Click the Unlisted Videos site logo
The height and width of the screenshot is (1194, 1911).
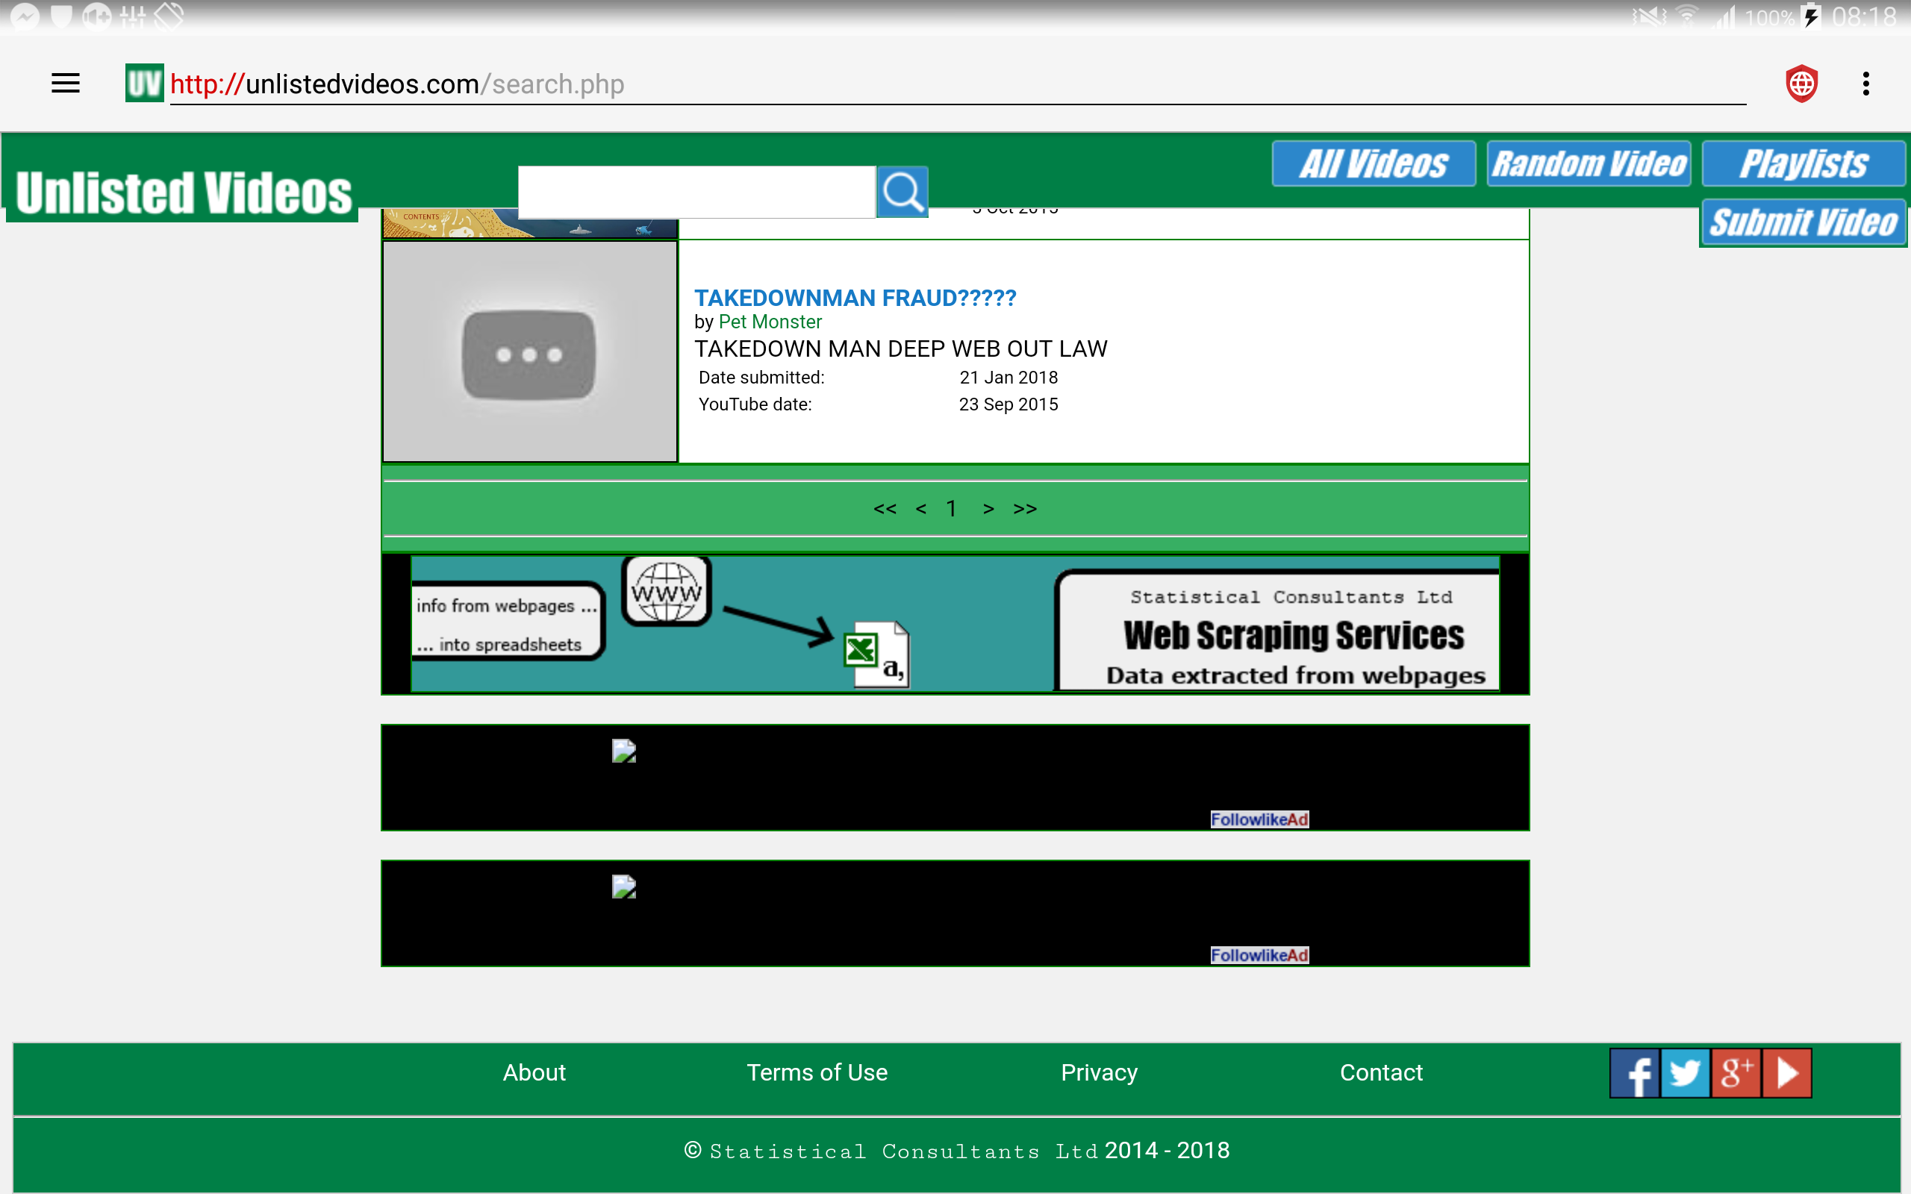(182, 193)
